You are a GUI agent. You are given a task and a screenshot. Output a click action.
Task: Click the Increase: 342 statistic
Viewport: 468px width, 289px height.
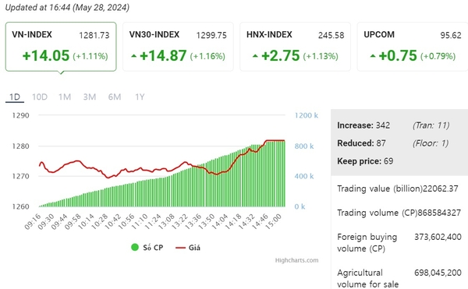tap(363, 125)
